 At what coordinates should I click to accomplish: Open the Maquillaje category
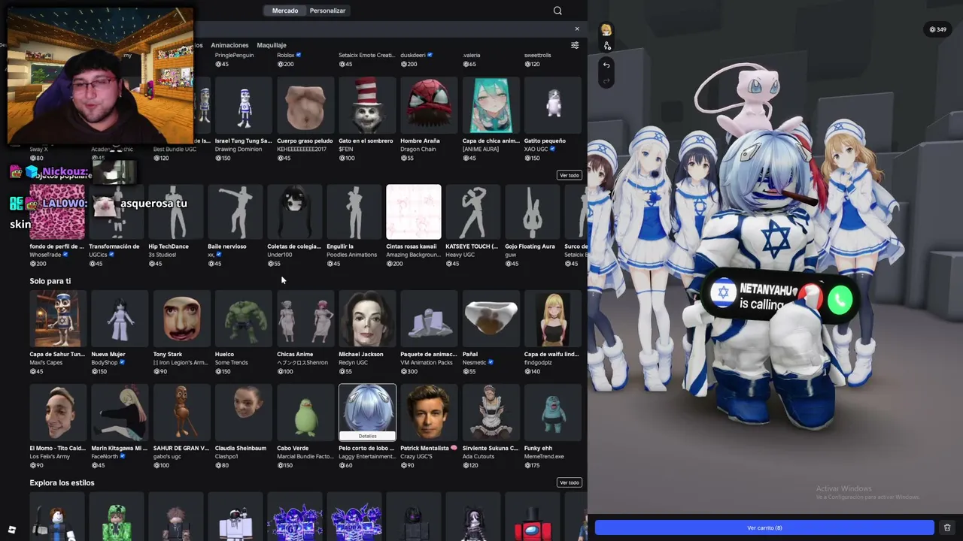(x=272, y=45)
